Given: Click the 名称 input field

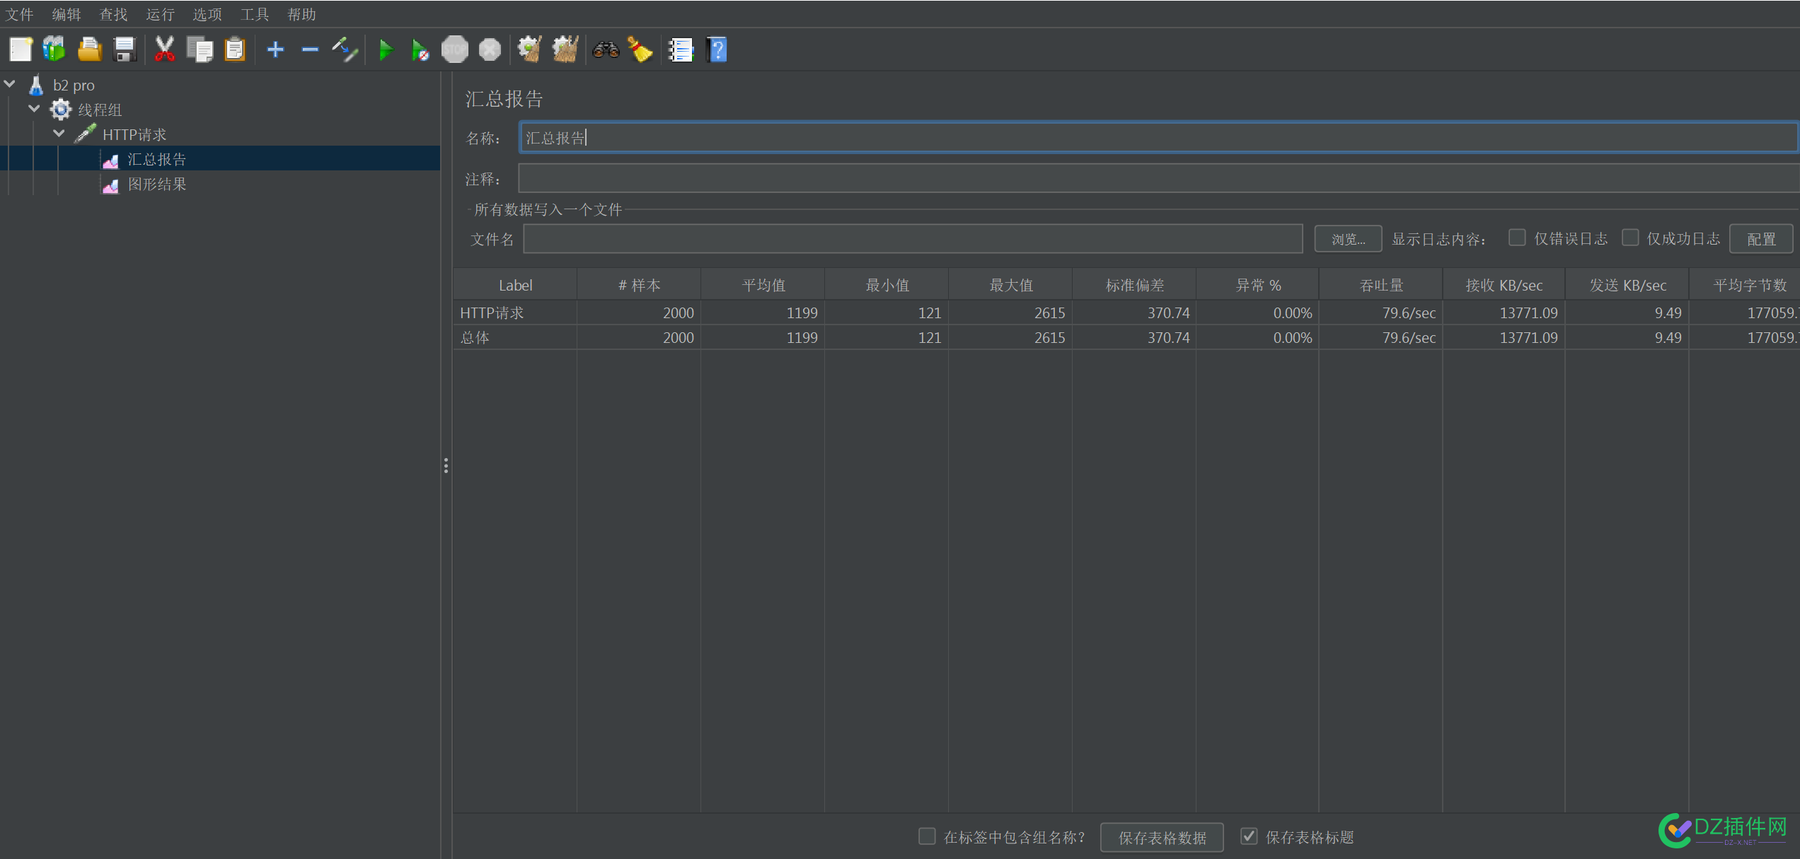Looking at the screenshot, I should point(1159,137).
